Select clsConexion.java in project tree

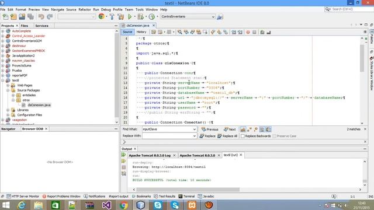tap(39, 105)
